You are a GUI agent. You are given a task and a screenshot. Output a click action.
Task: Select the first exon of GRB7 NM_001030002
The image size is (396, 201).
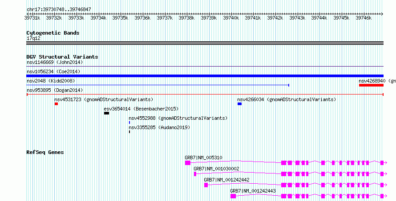click(x=195, y=174)
